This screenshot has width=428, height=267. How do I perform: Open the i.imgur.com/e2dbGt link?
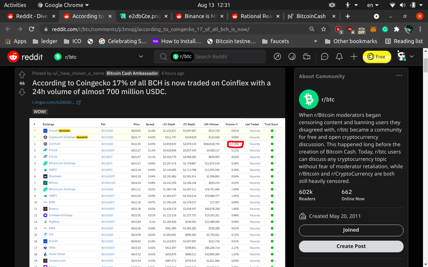pos(56,102)
